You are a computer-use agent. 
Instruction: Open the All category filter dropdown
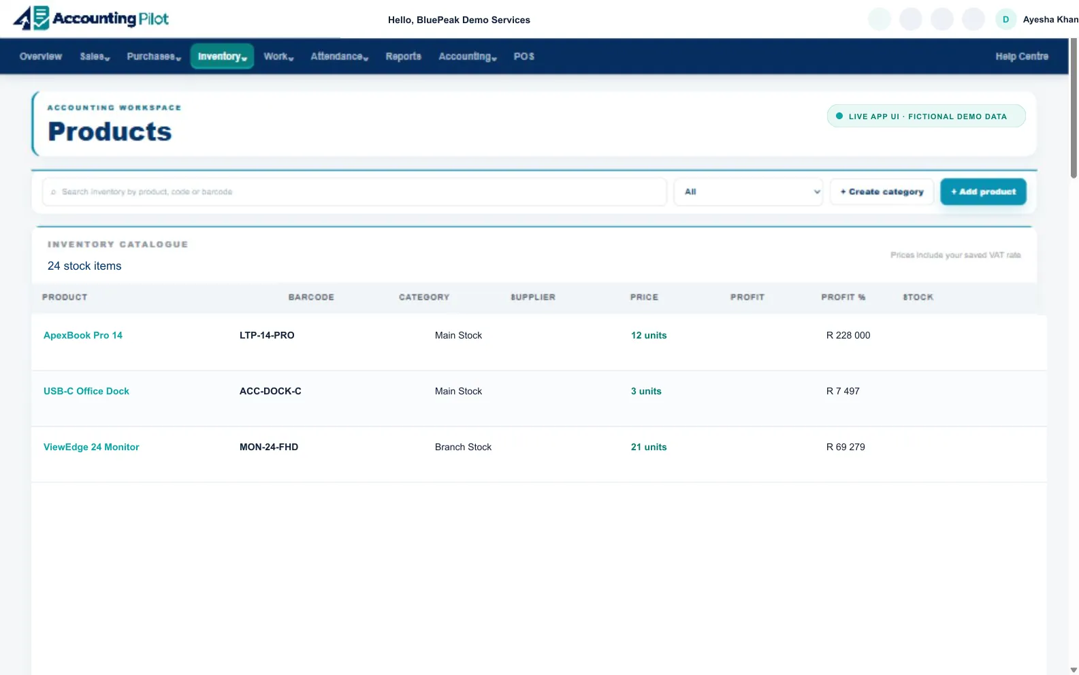pos(748,192)
